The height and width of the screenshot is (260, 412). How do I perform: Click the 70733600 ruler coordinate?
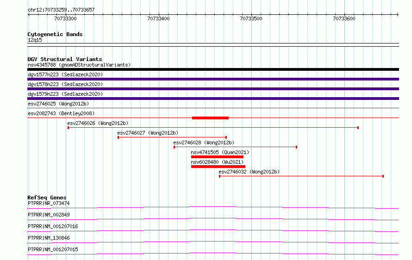(344, 19)
